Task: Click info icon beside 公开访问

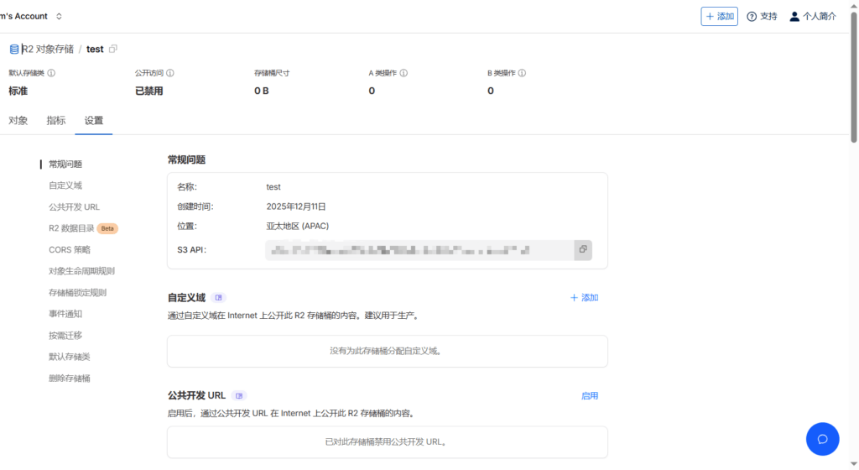Action: [170, 73]
